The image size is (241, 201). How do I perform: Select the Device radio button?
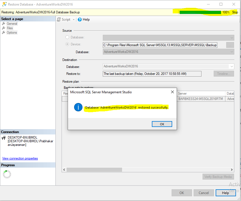(x=67, y=44)
